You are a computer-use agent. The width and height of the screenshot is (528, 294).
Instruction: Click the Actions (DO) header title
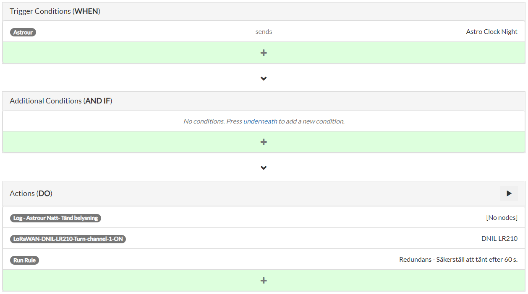31,193
